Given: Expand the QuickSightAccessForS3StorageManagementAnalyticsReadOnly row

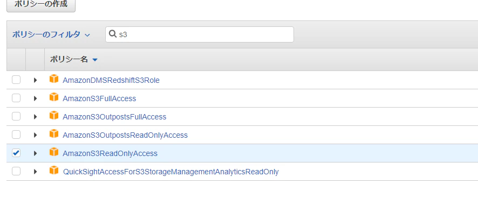Looking at the screenshot, I should click(x=36, y=172).
